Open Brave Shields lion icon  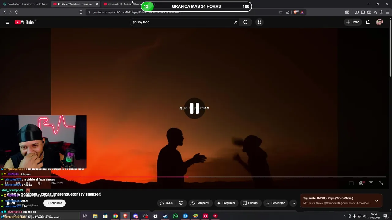295,12
